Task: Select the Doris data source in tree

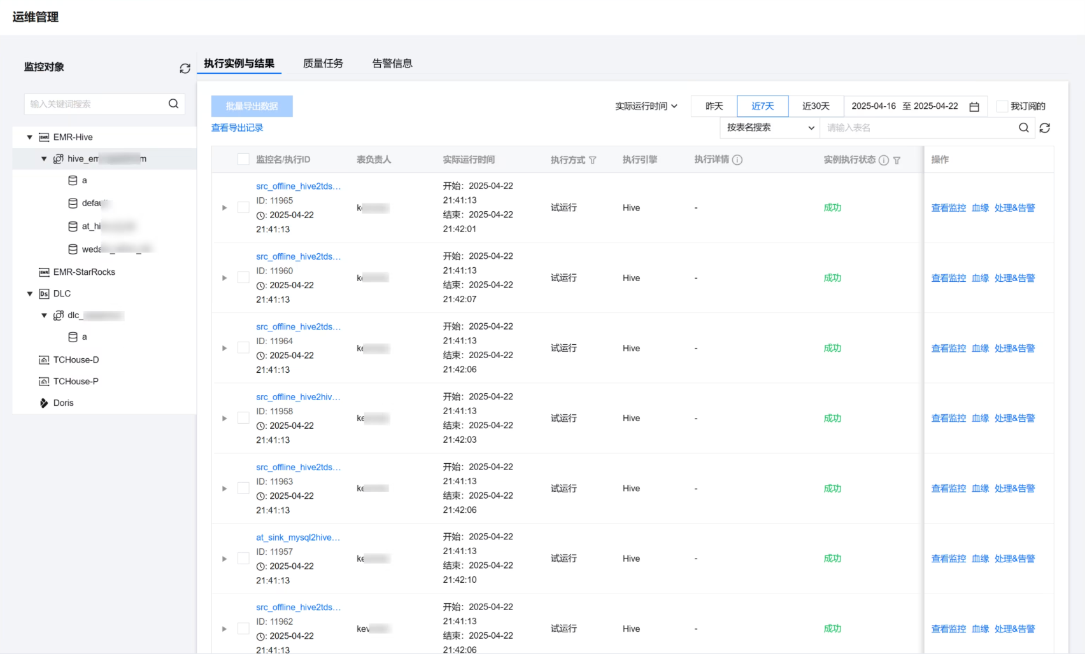Action: pyautogui.click(x=63, y=403)
